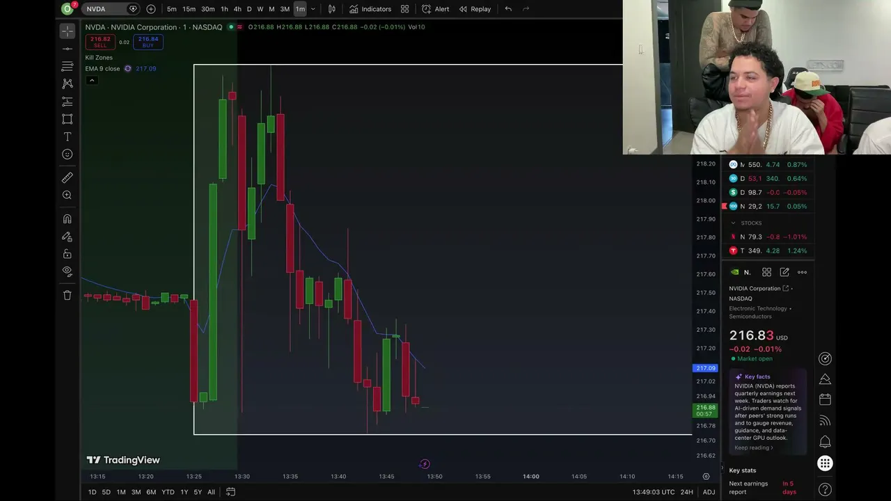Open the forecasting and measurement tools
Viewport: 891px width, 501px height.
click(x=67, y=102)
